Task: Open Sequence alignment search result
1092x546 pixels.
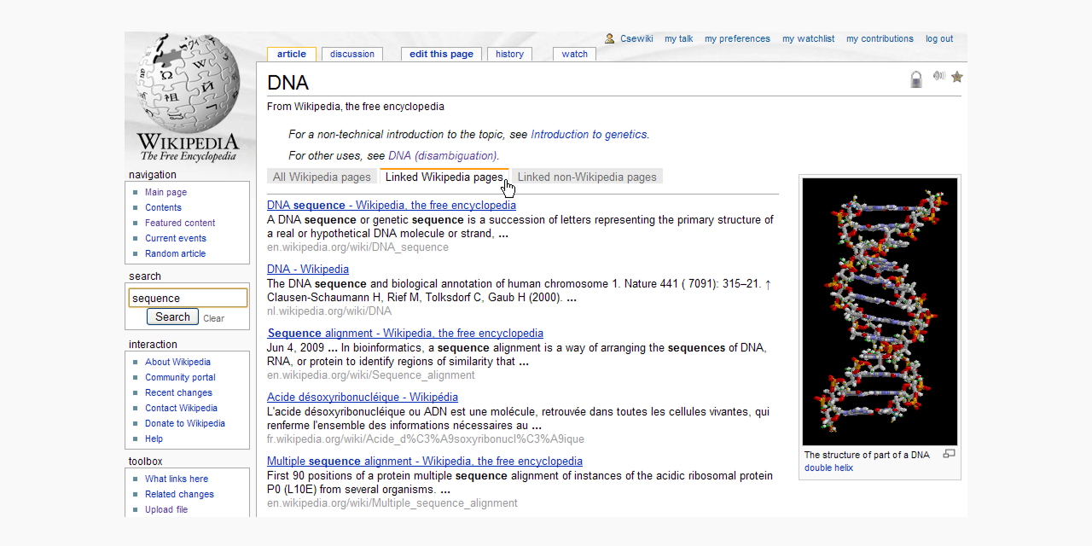Action: point(405,333)
